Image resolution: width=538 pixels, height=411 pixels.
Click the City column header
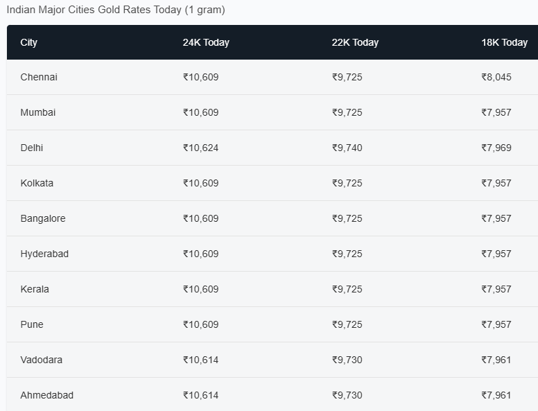click(29, 42)
